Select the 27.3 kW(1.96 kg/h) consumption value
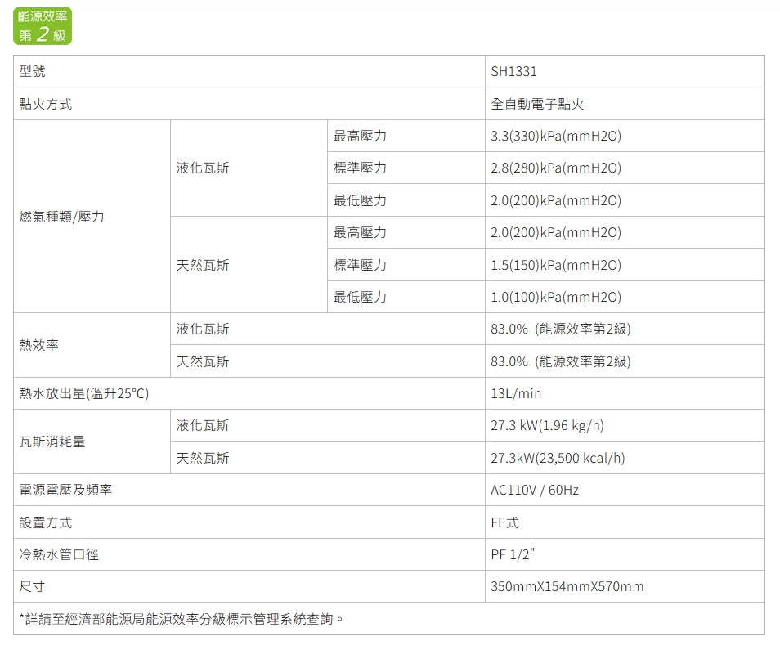This screenshot has width=780, height=650. [x=548, y=425]
